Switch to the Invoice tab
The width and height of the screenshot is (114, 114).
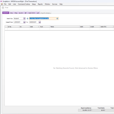click(21, 13)
